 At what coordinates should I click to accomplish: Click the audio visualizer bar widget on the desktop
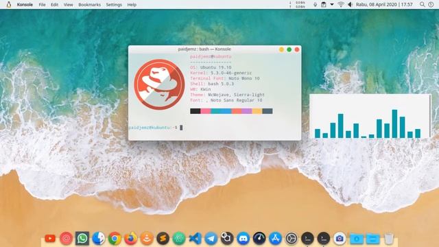point(370,116)
